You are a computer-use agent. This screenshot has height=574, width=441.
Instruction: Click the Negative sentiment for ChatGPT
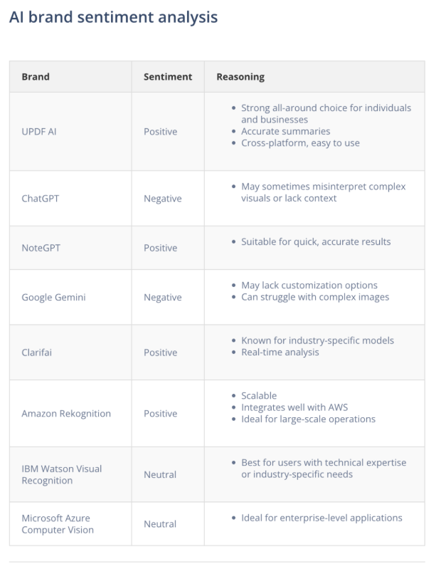coord(163,199)
